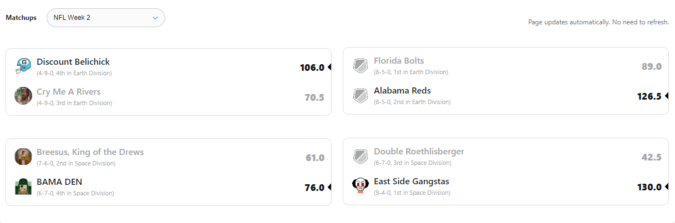Open the NFL Week 2 matchups dropdown
This screenshot has height=223, width=675.
[105, 18]
